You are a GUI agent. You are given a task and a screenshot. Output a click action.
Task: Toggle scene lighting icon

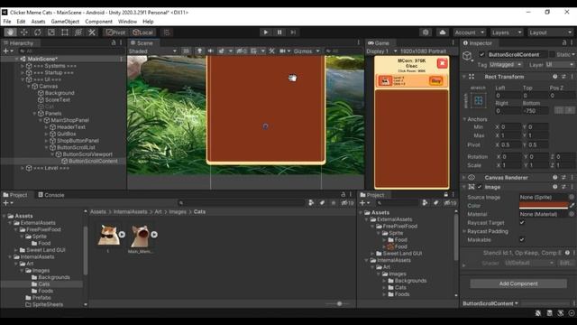point(199,51)
